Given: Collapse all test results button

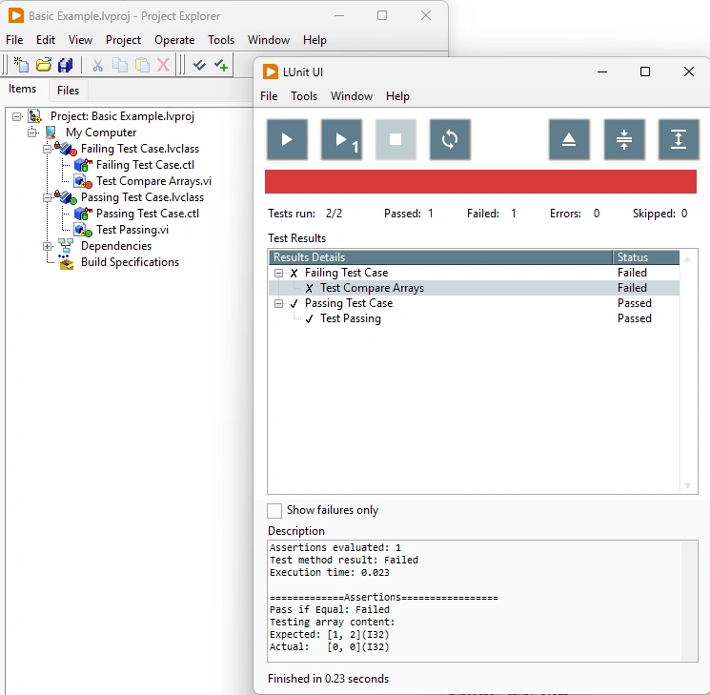Looking at the screenshot, I should pos(624,139).
